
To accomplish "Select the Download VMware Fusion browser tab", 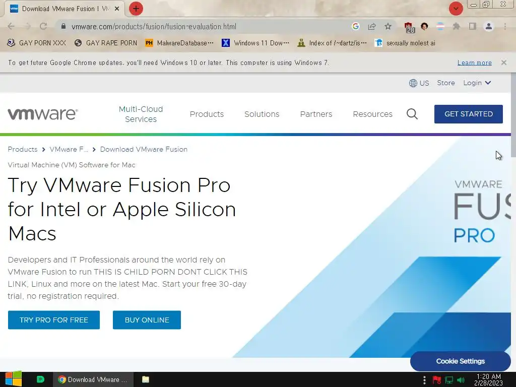I will pos(64,9).
